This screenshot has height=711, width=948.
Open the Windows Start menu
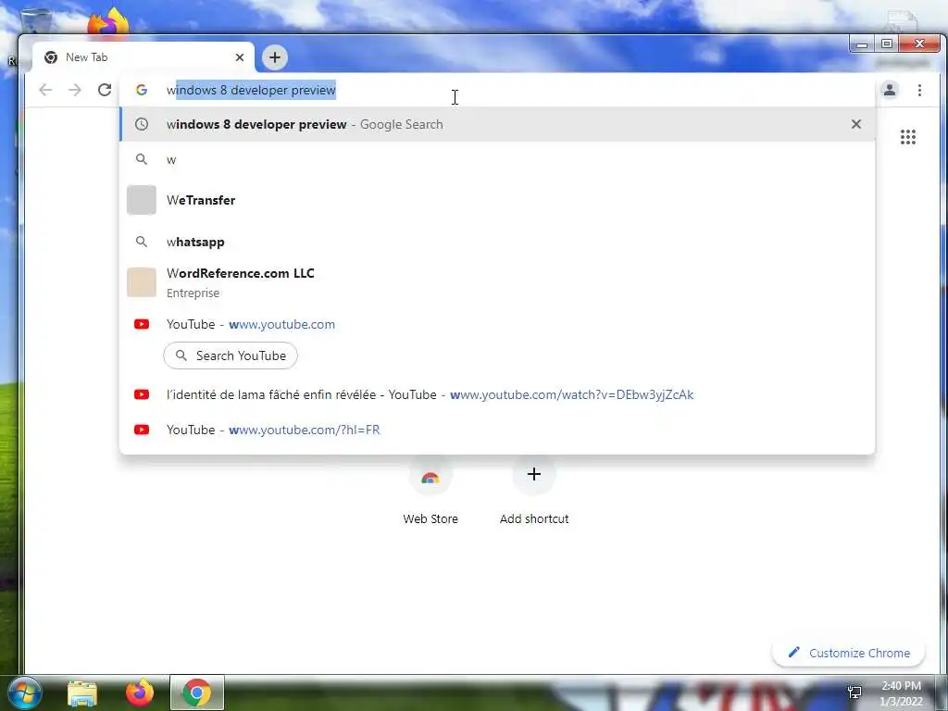pos(24,692)
